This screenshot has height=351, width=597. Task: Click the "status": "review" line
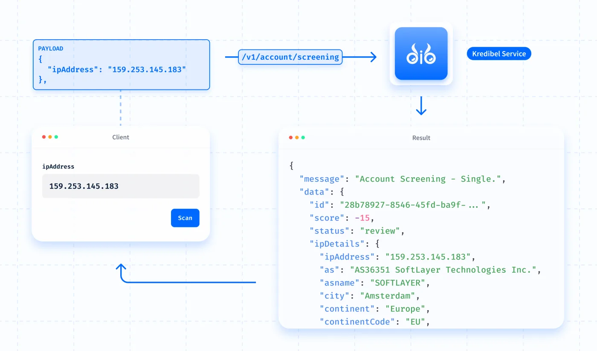[357, 231]
